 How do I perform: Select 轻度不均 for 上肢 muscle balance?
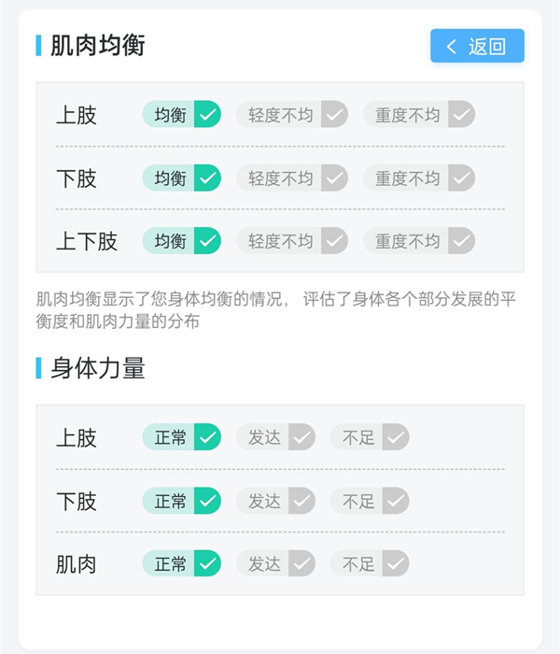coord(292,114)
